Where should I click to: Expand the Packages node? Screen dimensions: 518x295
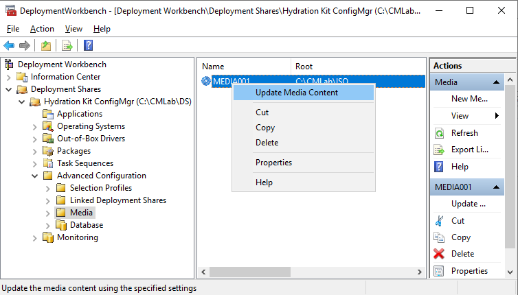(34, 152)
